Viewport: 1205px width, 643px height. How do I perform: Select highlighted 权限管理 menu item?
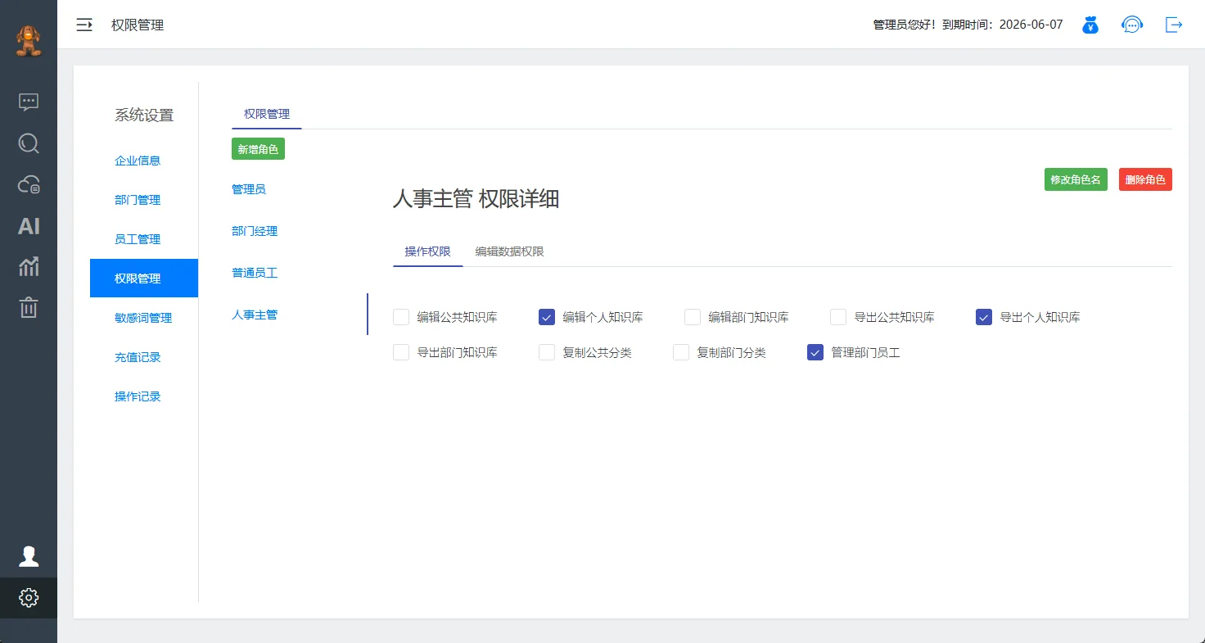(x=144, y=278)
